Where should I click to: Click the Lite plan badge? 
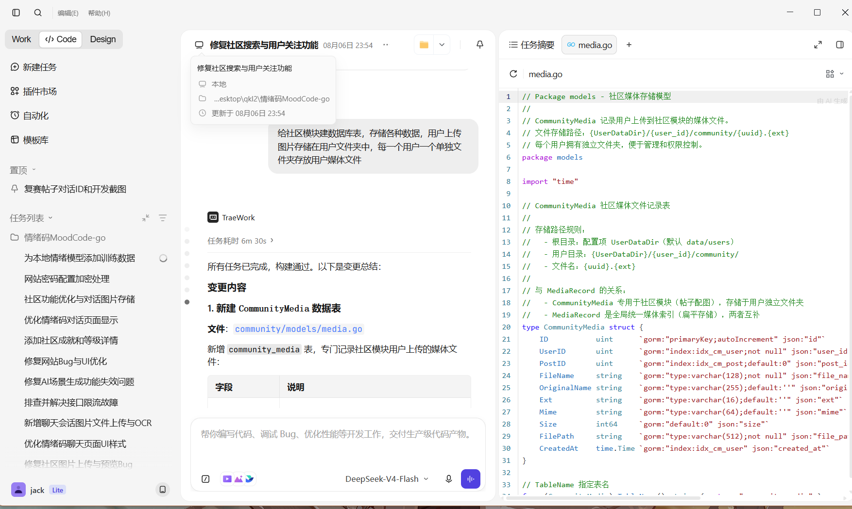click(x=57, y=490)
